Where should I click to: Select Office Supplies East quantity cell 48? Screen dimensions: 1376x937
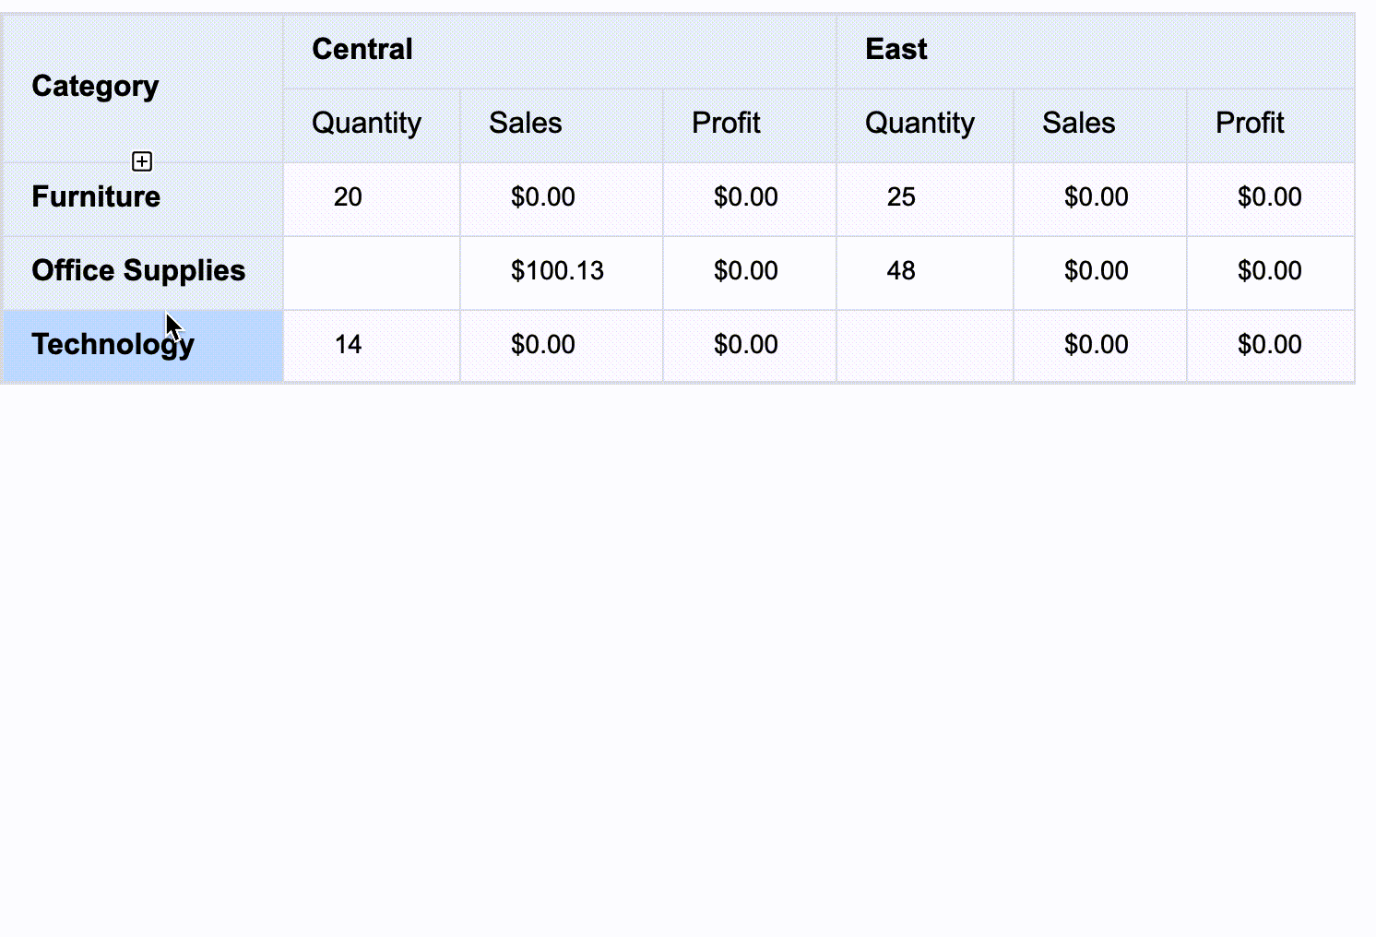[902, 271]
